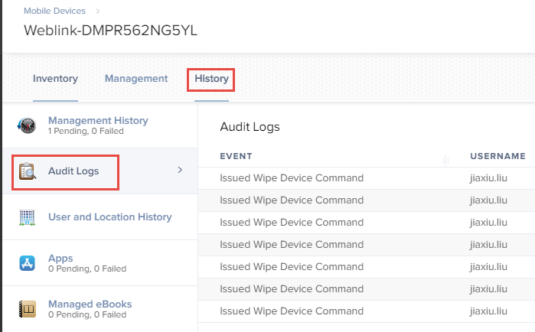Select the last Issued Wipe Device Command row

coord(367,311)
